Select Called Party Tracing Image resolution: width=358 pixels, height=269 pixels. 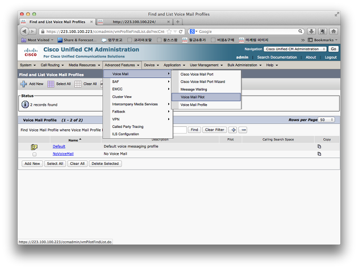tap(138, 127)
